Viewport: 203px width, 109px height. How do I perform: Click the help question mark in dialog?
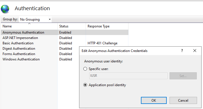(x=182, y=51)
